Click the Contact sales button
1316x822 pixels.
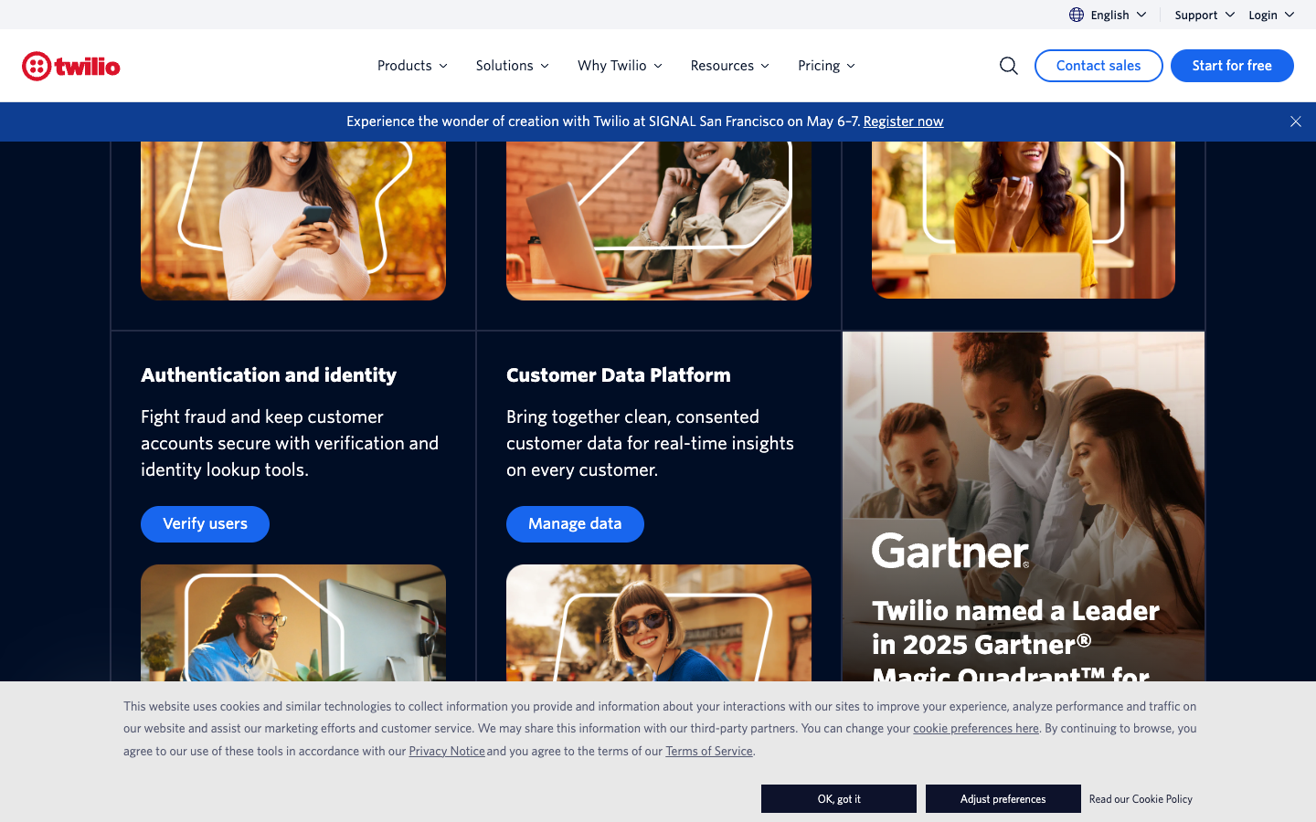(x=1098, y=66)
